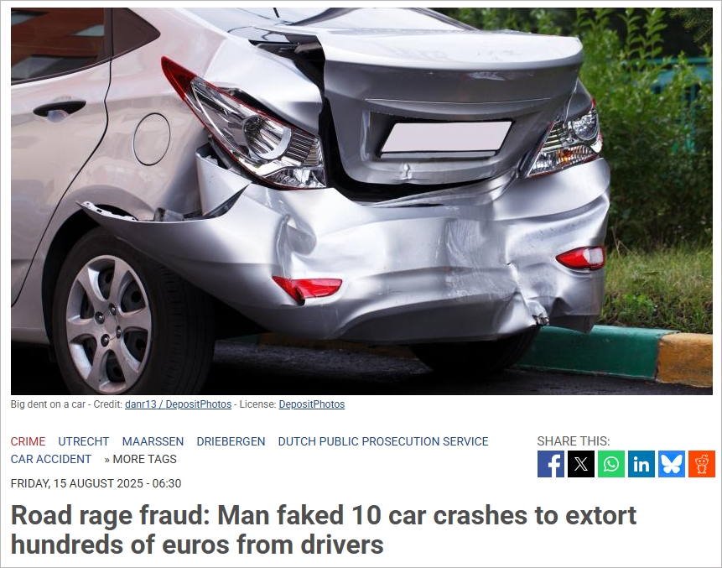
Task: Click the SHARE THIS label
Action: point(574,440)
